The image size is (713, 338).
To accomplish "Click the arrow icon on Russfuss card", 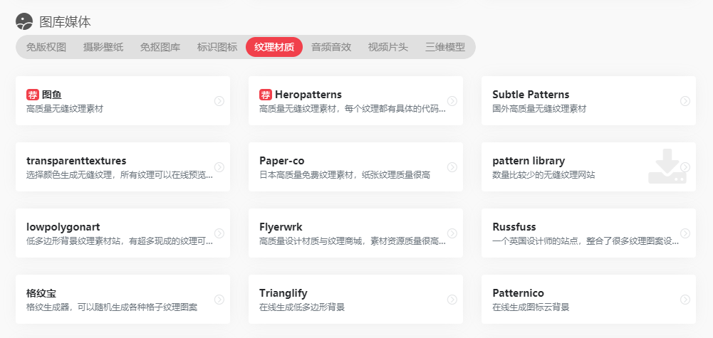I will click(x=685, y=233).
